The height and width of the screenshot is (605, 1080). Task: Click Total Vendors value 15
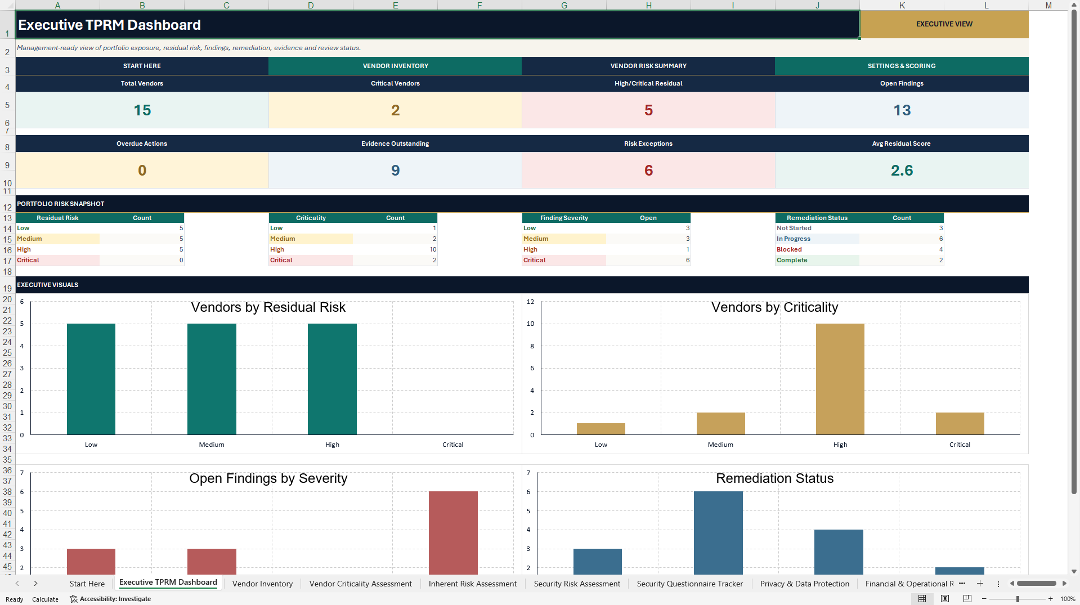pos(142,110)
